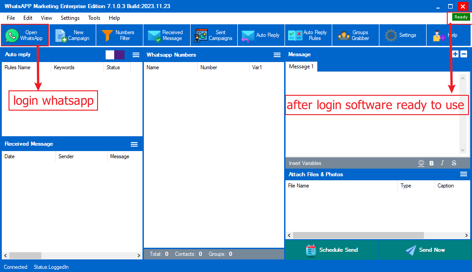Toggle the Auto reply on/off switch
This screenshot has height=272, width=472.
(115, 55)
